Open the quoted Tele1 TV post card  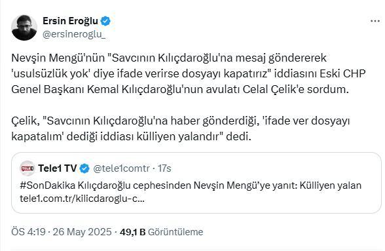click(x=196, y=183)
